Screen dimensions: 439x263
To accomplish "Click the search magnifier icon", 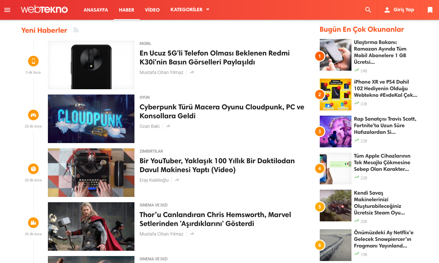I will [x=368, y=10].
